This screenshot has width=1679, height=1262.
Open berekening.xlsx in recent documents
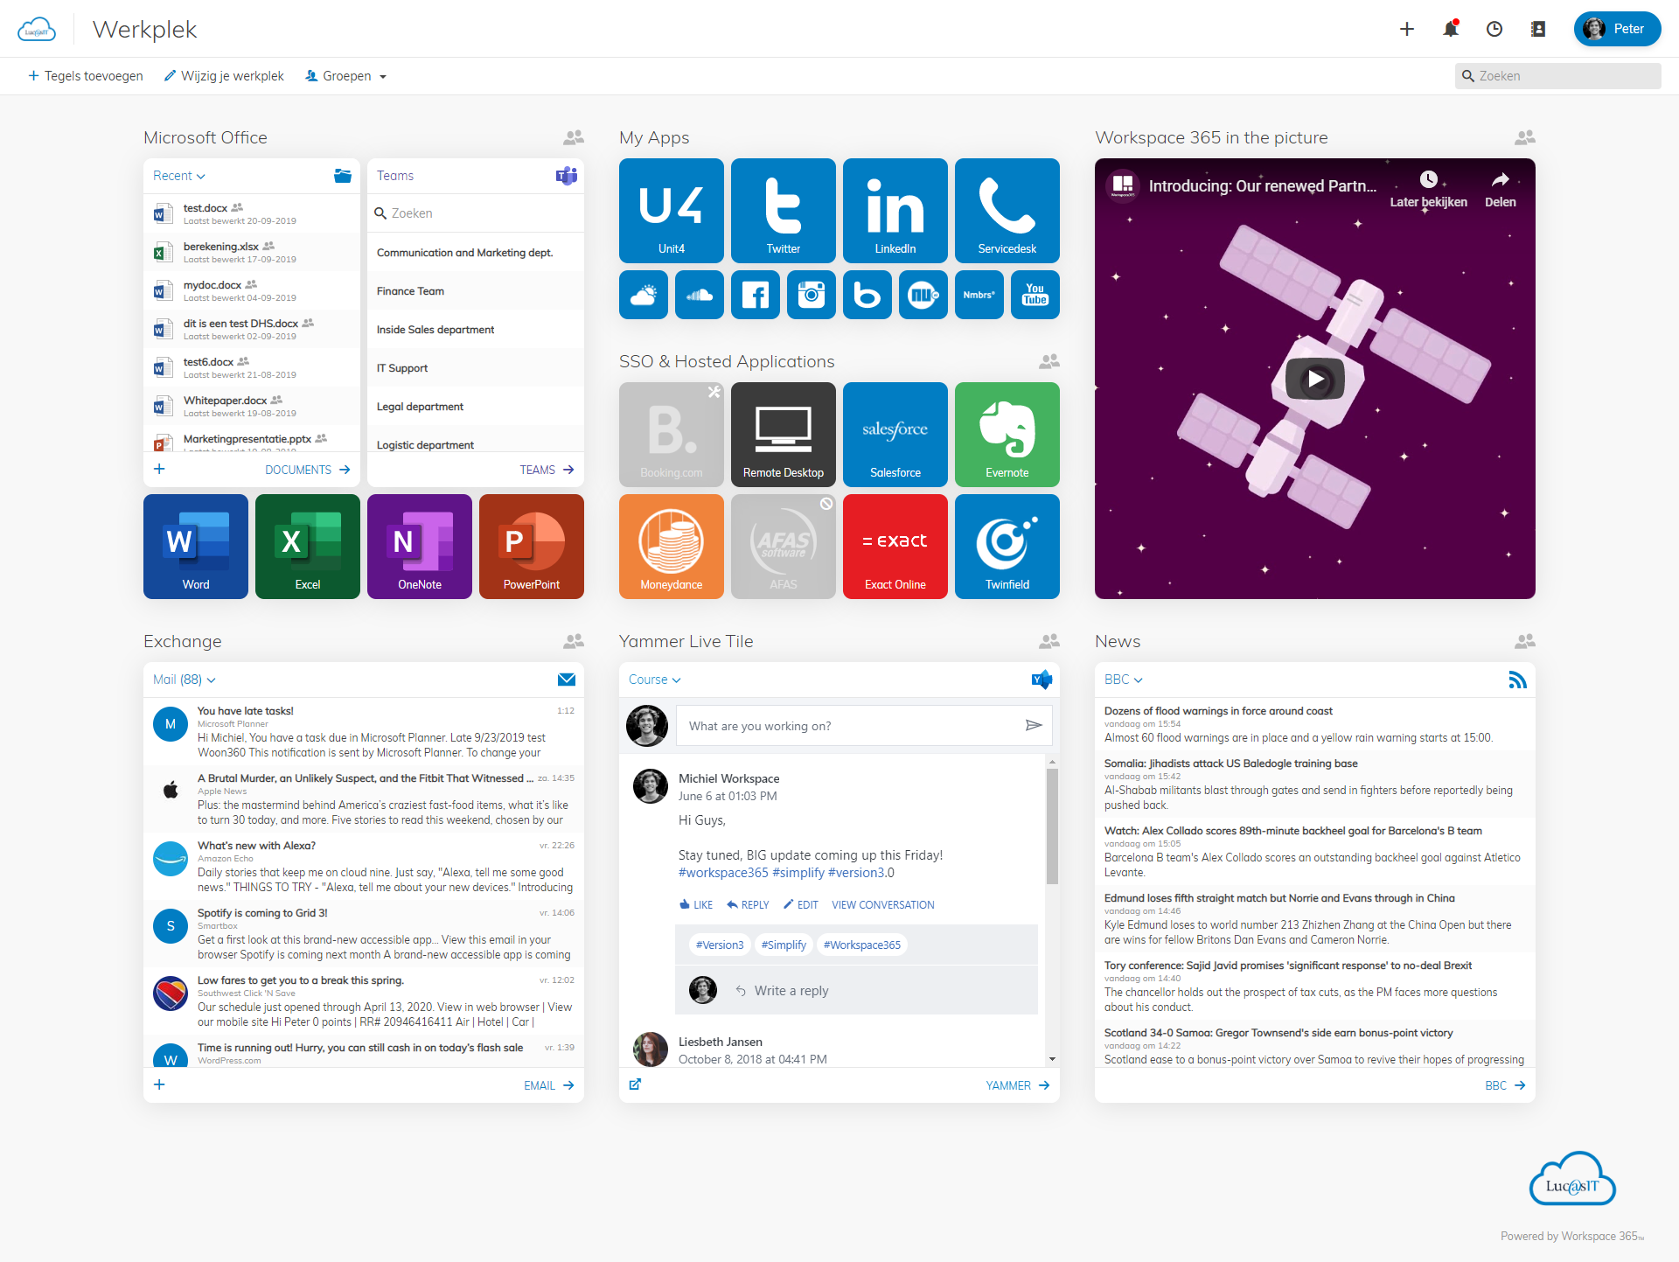pyautogui.click(x=252, y=253)
